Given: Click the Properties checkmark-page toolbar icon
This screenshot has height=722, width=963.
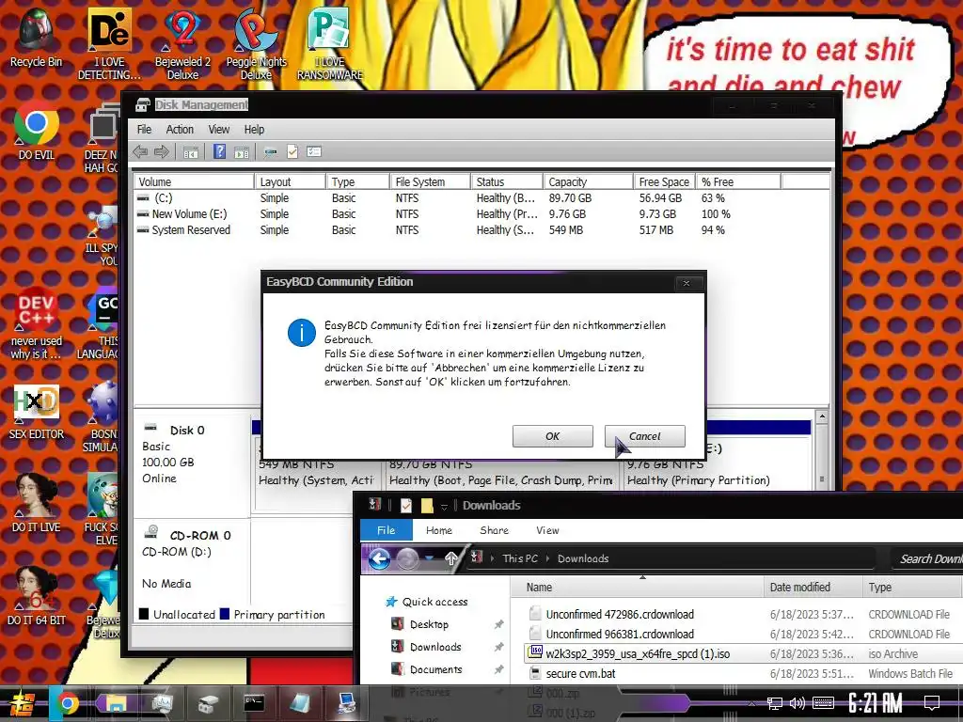Looking at the screenshot, I should [292, 151].
